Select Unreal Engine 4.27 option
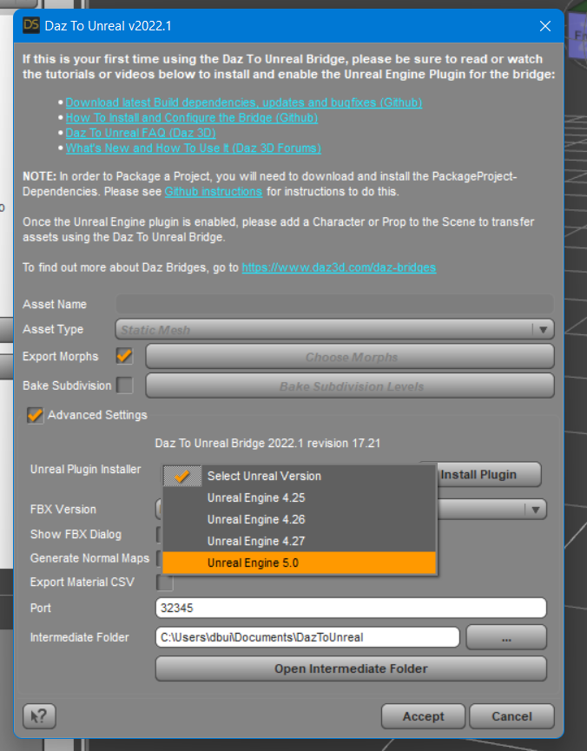 point(299,541)
